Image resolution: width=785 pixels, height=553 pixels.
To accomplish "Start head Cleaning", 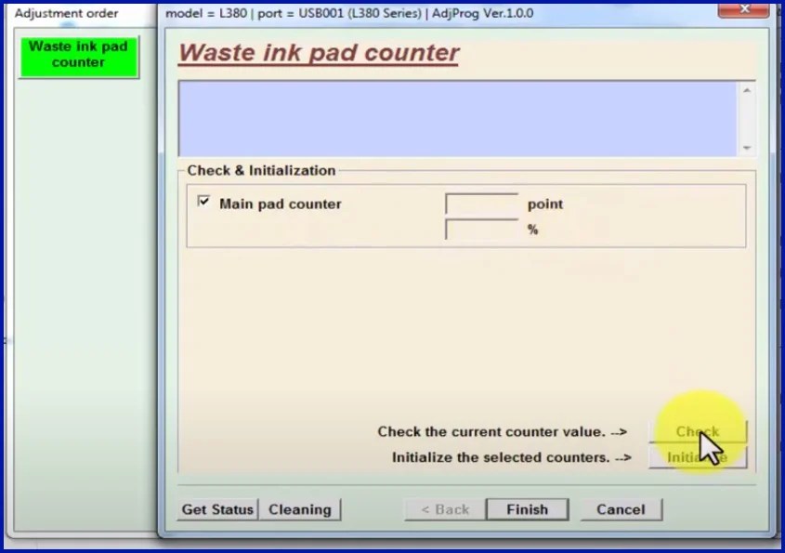I will [299, 509].
